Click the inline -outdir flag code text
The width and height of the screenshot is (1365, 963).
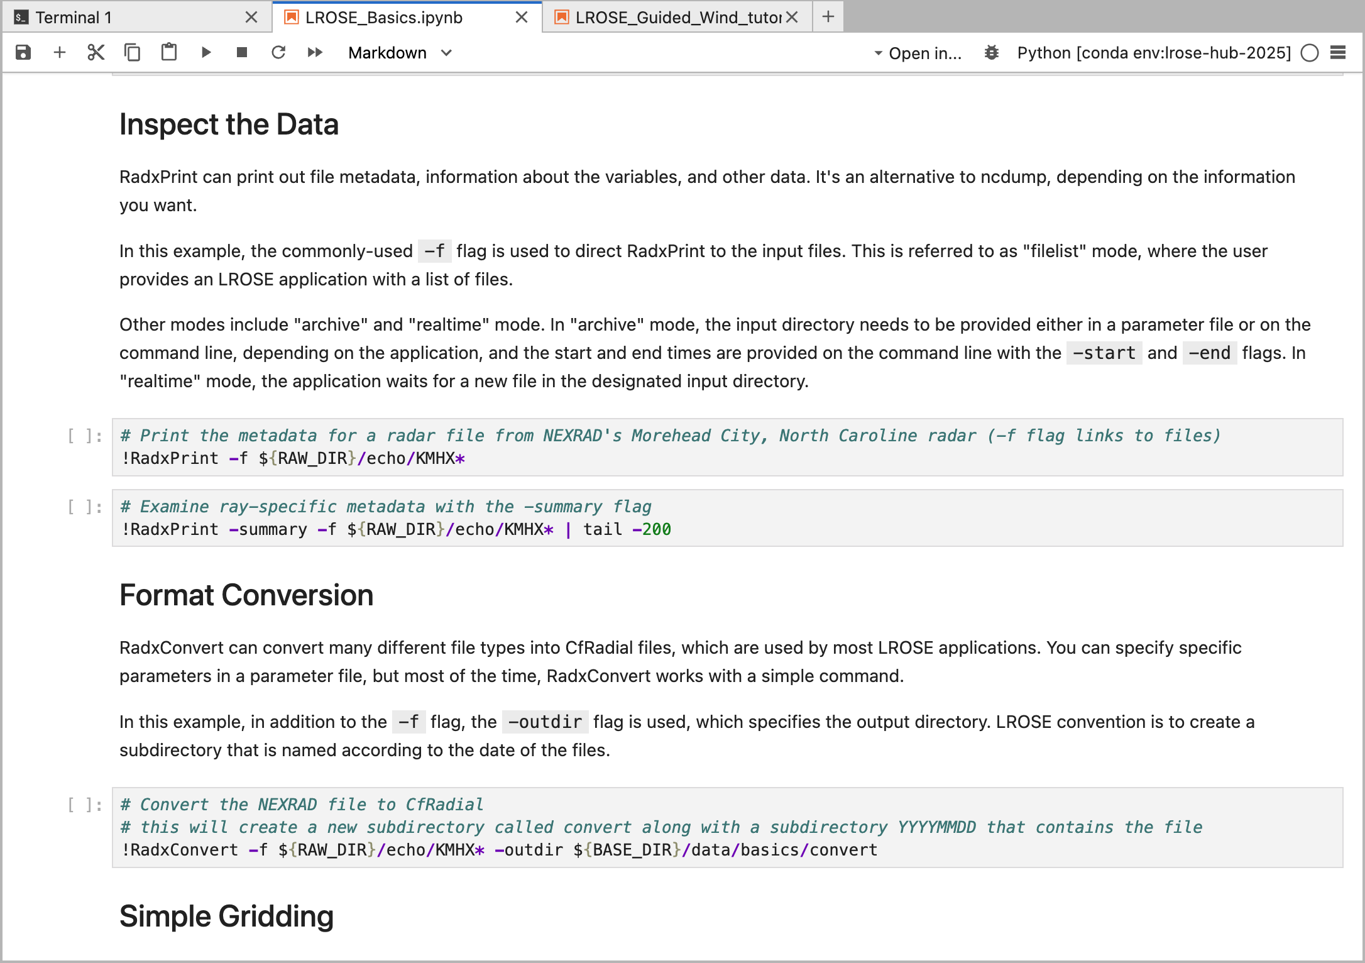pos(545,722)
